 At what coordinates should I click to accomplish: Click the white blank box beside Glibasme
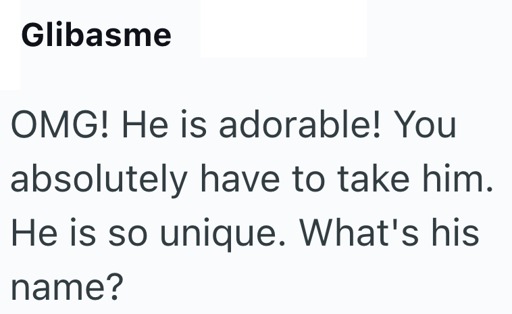click(x=283, y=28)
